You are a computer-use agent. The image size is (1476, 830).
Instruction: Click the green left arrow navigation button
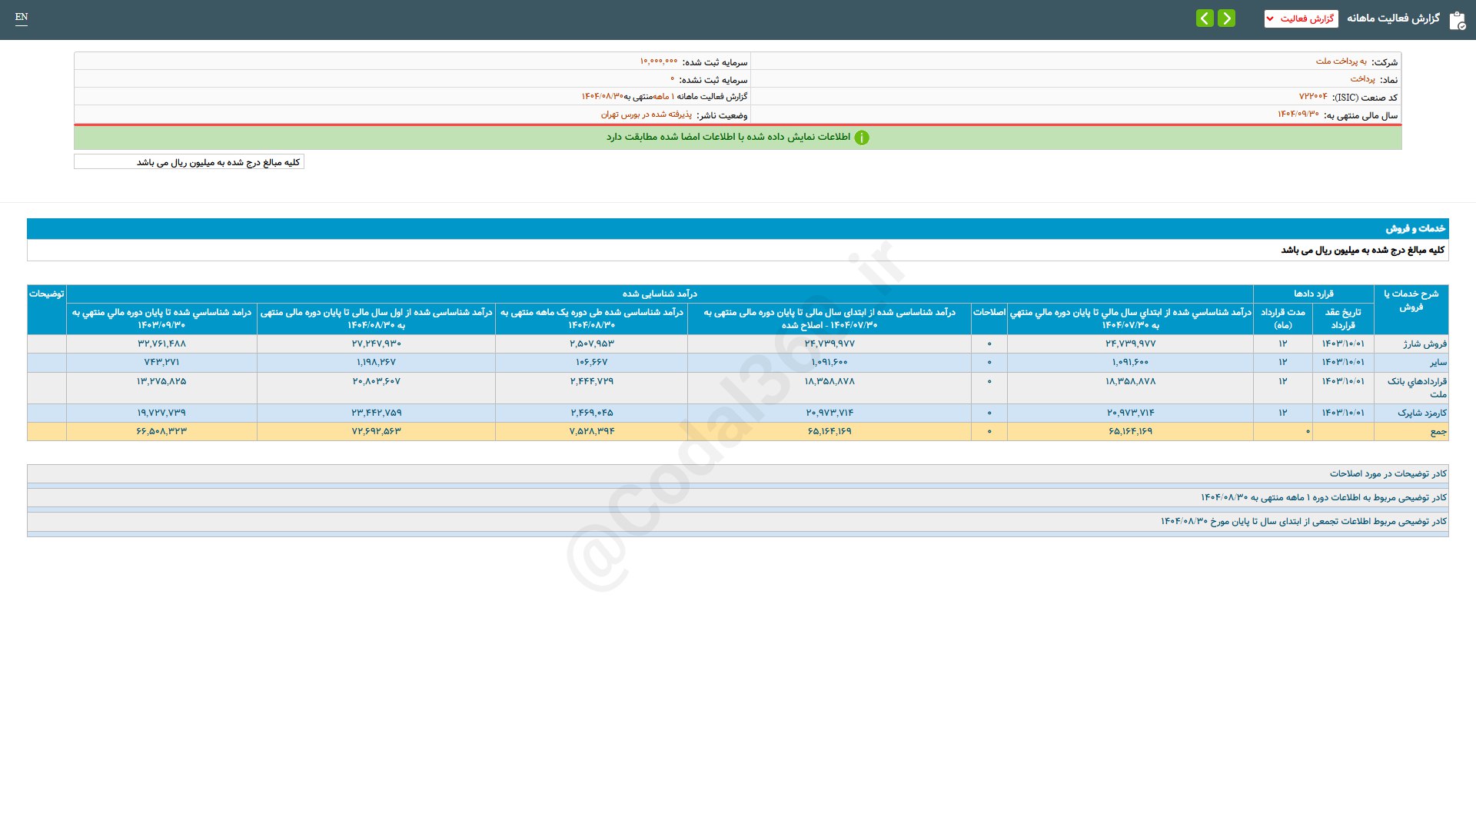coord(1205,18)
